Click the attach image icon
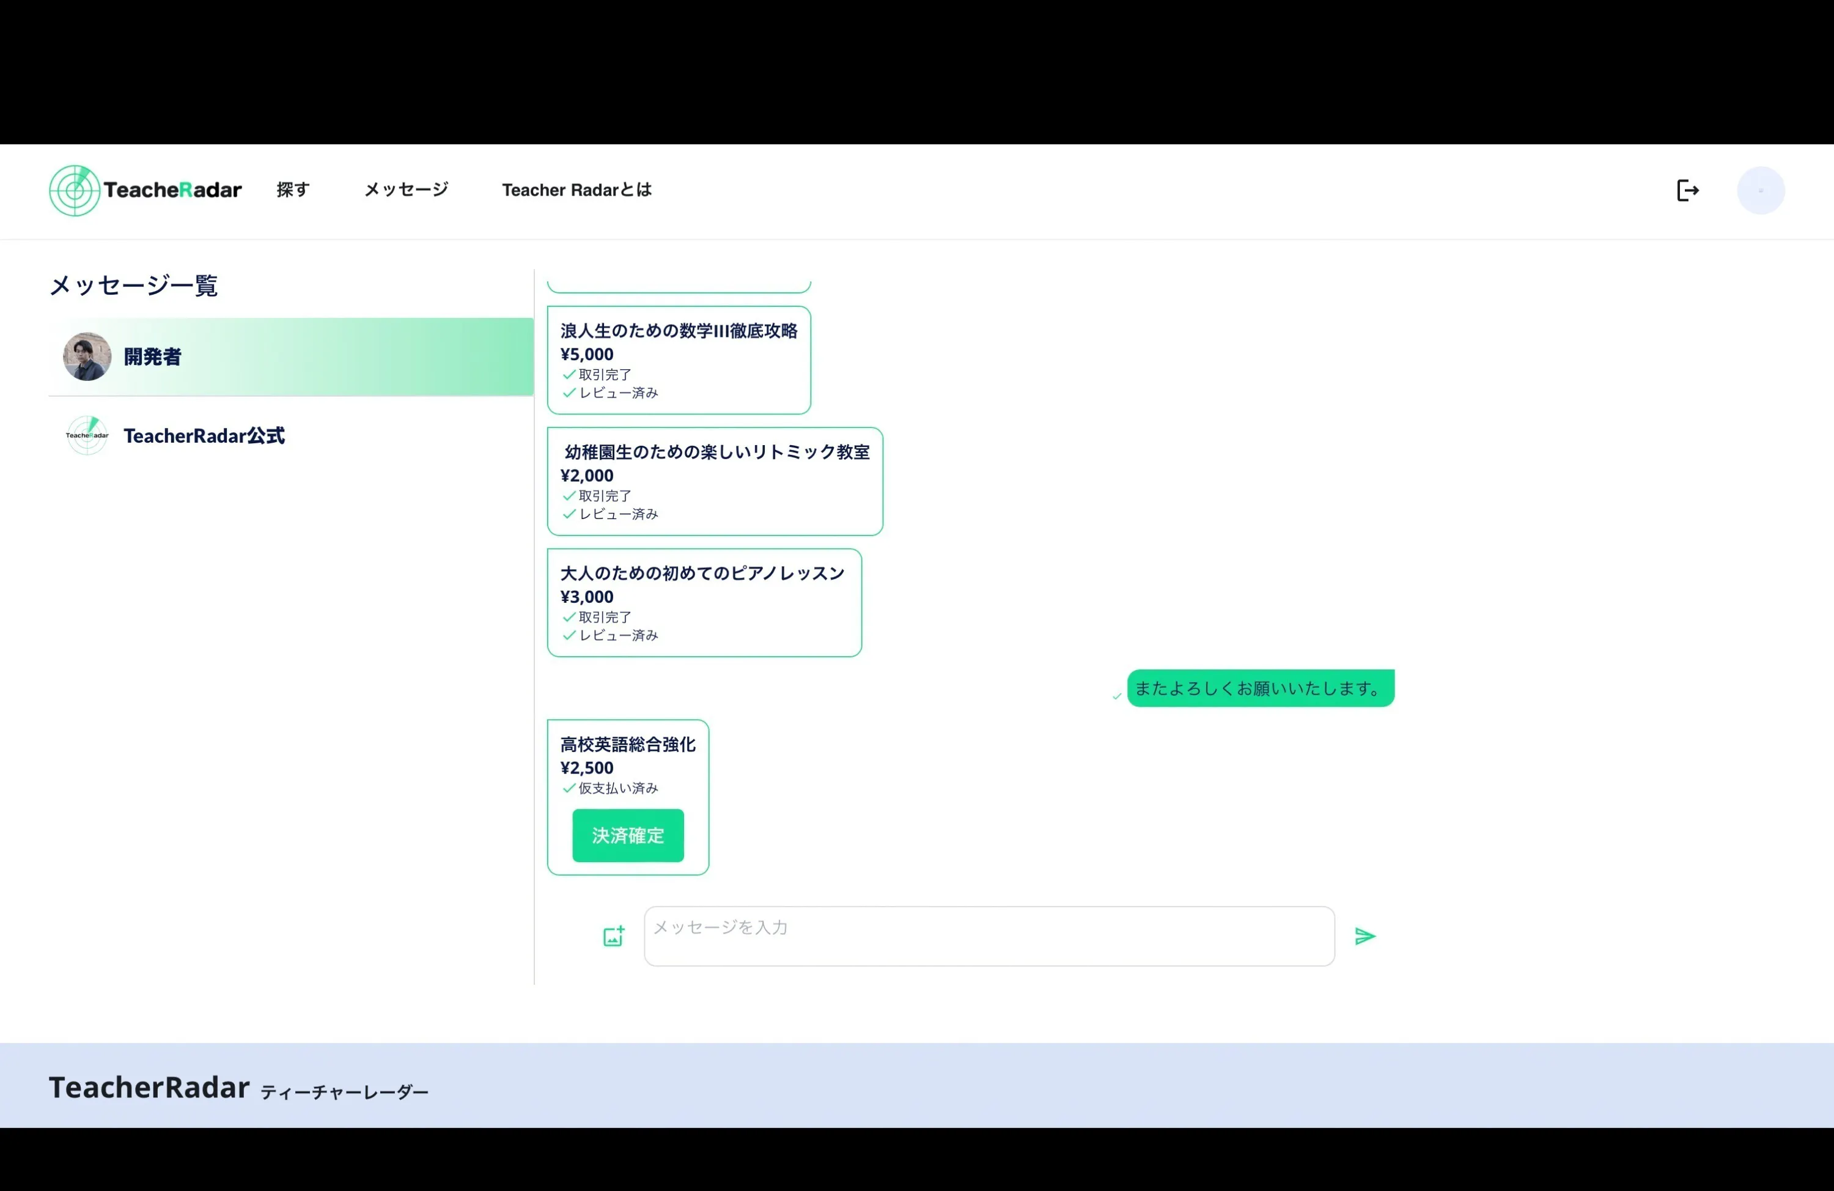1834x1191 pixels. pos(613,936)
